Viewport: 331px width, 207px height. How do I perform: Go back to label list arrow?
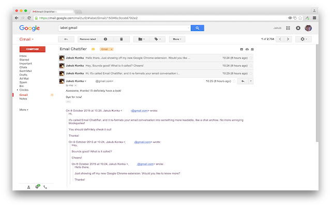click(66, 39)
